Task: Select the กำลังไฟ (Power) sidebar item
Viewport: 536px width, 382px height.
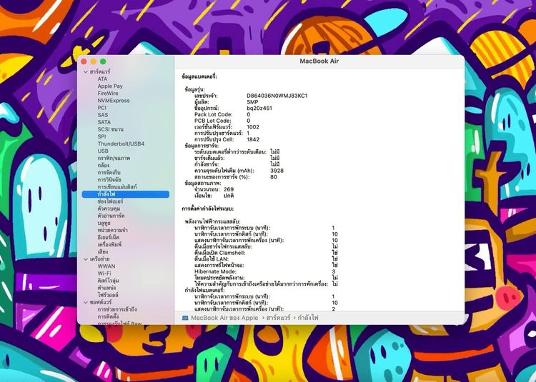Action: coord(107,194)
